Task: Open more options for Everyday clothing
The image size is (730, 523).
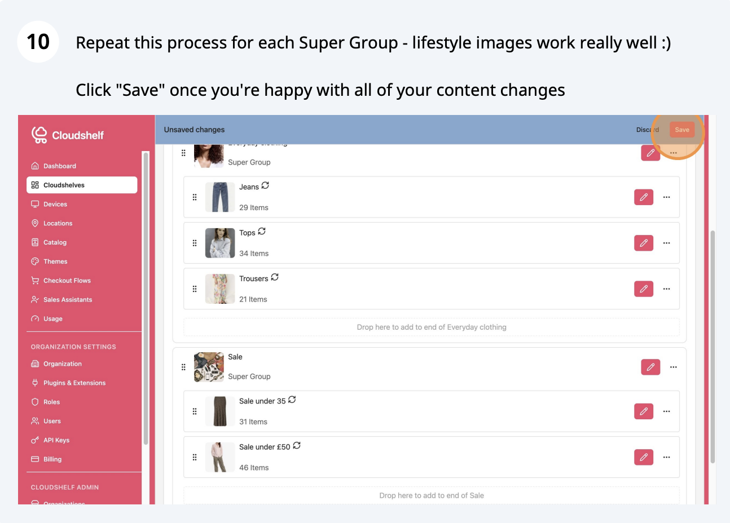Action: coord(674,153)
